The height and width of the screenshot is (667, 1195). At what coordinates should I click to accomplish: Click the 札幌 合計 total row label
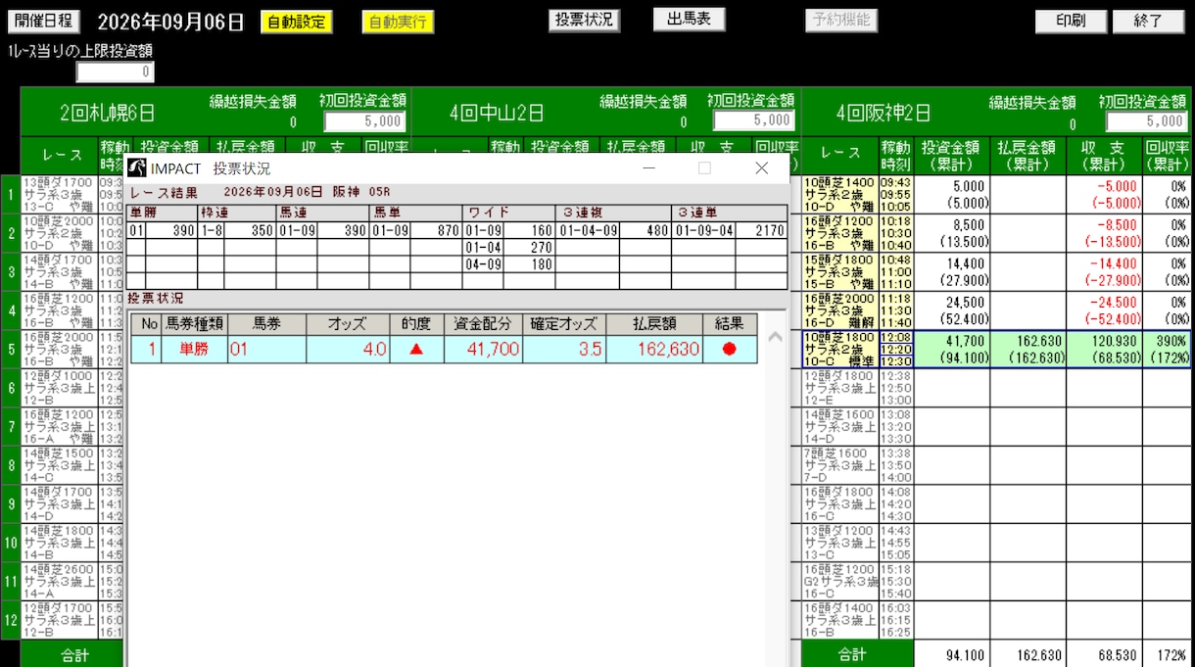point(72,654)
